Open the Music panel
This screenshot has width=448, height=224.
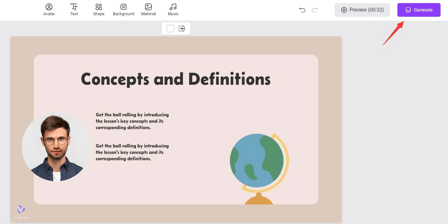173,10
